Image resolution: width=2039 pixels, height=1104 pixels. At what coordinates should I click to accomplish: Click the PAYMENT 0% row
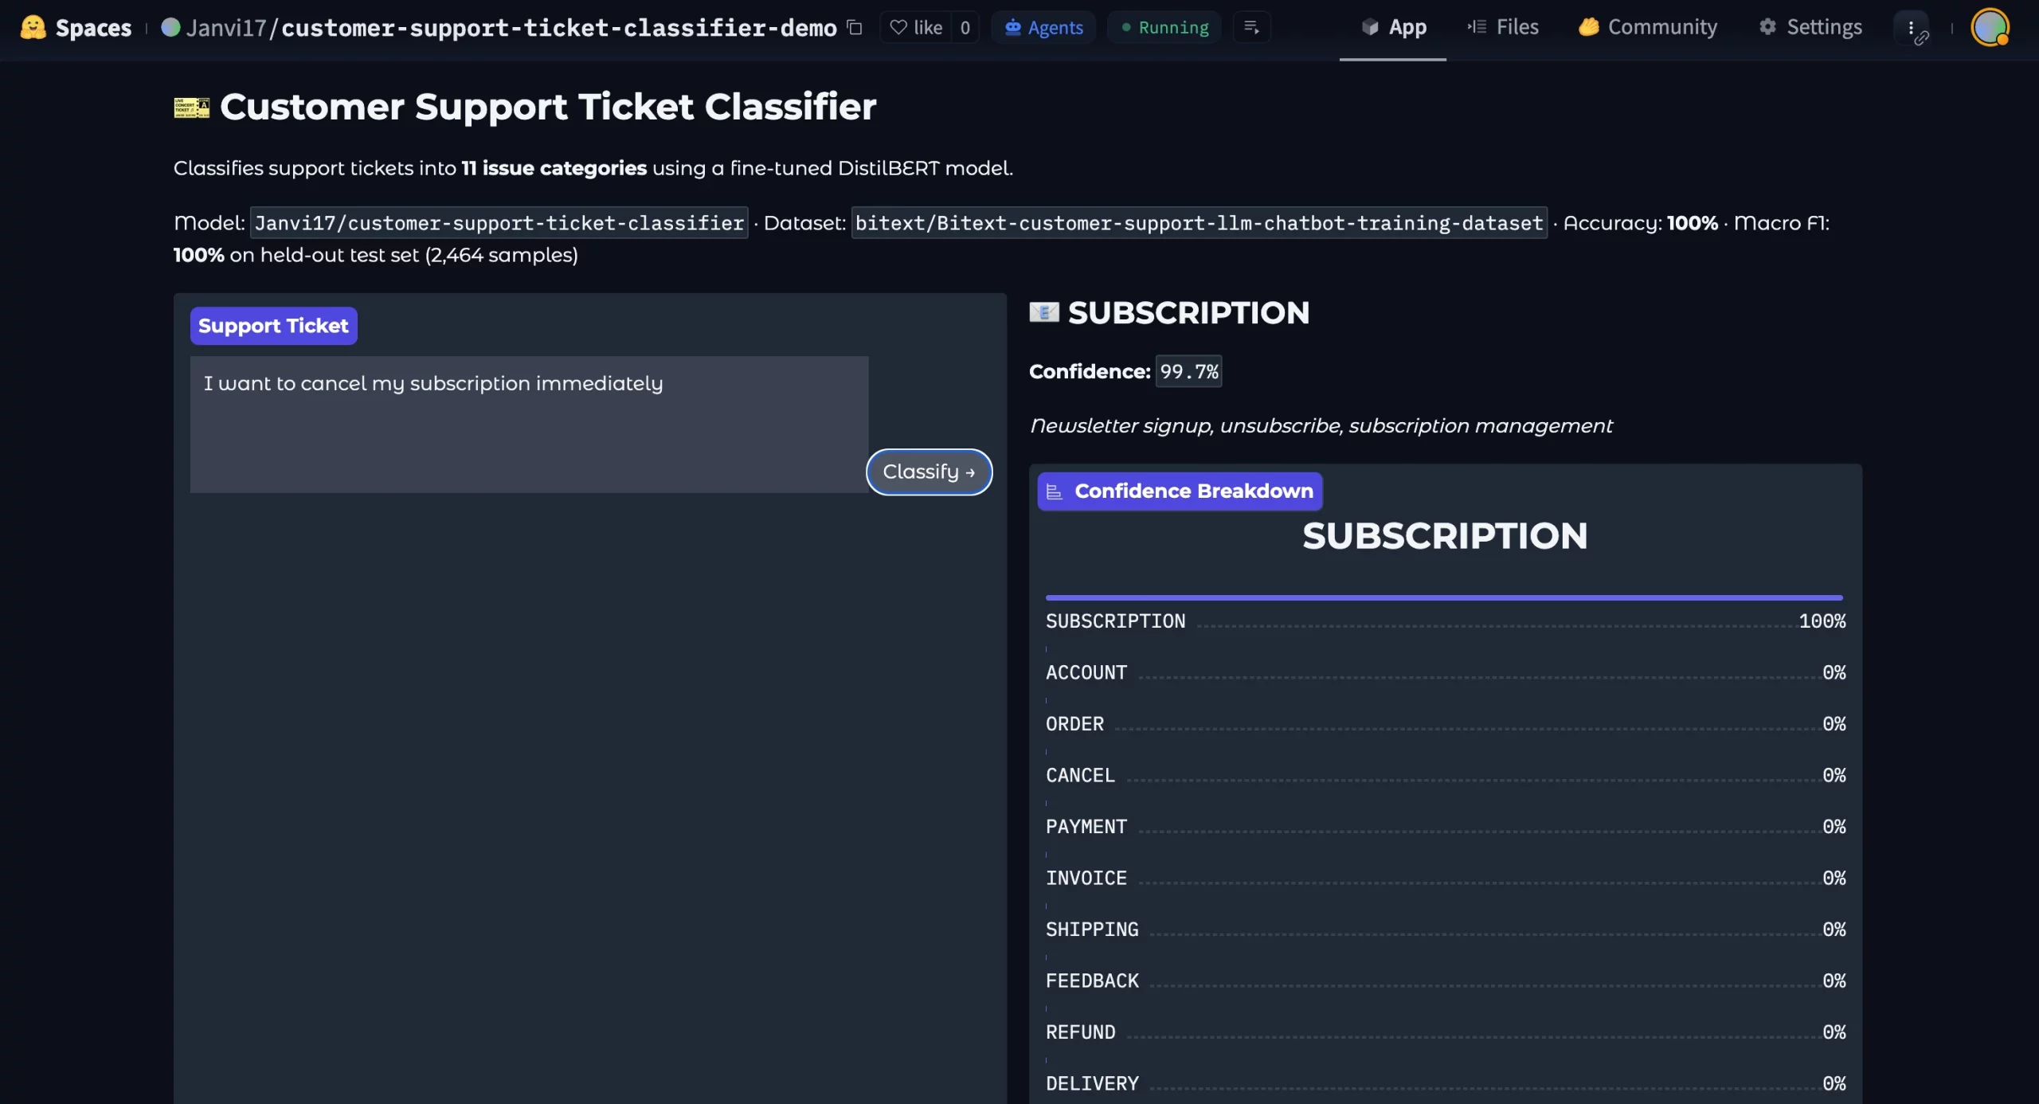(1446, 827)
